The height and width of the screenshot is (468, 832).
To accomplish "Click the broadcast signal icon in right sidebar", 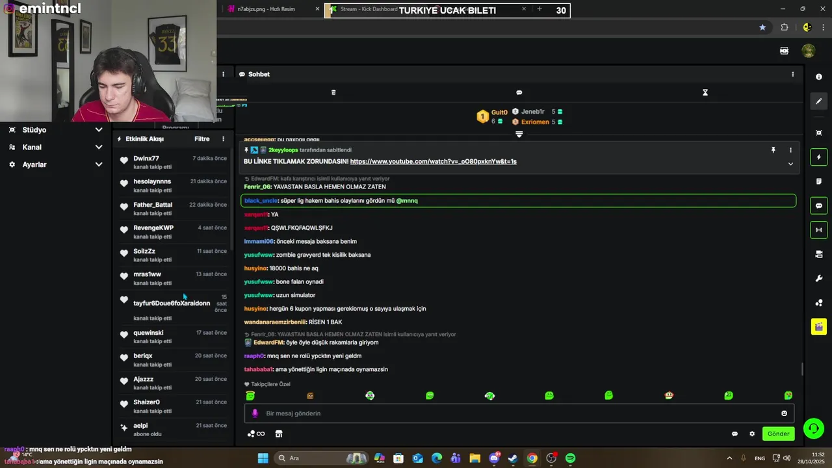I will 819,229.
